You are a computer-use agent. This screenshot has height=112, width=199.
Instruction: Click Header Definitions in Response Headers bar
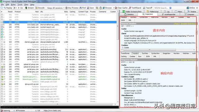coord(188,60)
